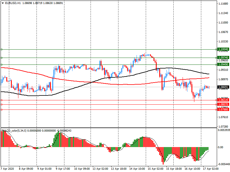Select the red 1.07880 price tag
The image size is (230, 172).
click(x=223, y=110)
